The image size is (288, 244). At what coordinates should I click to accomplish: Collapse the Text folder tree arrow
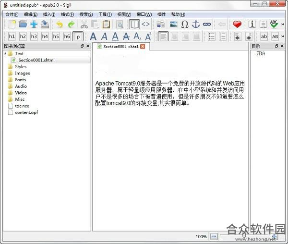click(5, 53)
